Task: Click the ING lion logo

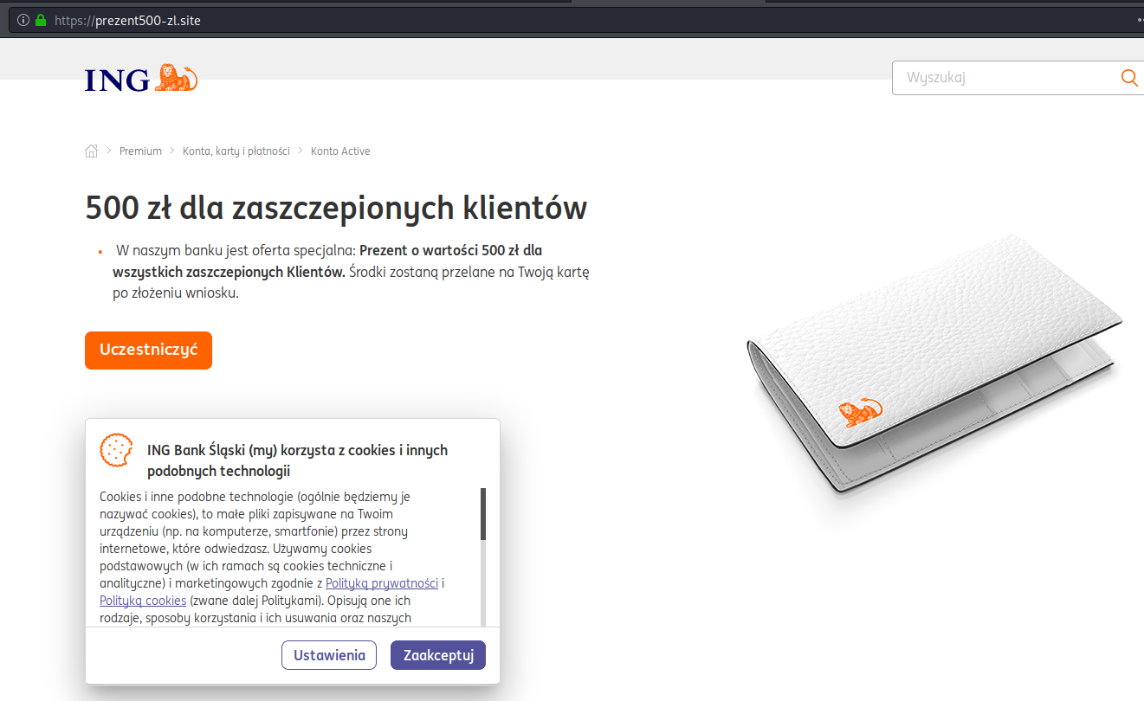Action: tap(142, 79)
